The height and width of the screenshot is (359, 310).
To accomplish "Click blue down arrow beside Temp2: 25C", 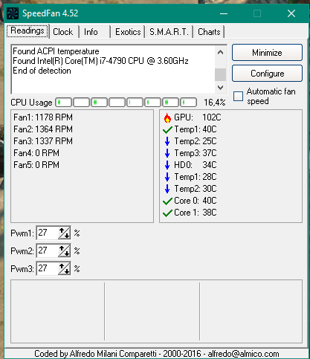I will [x=167, y=141].
